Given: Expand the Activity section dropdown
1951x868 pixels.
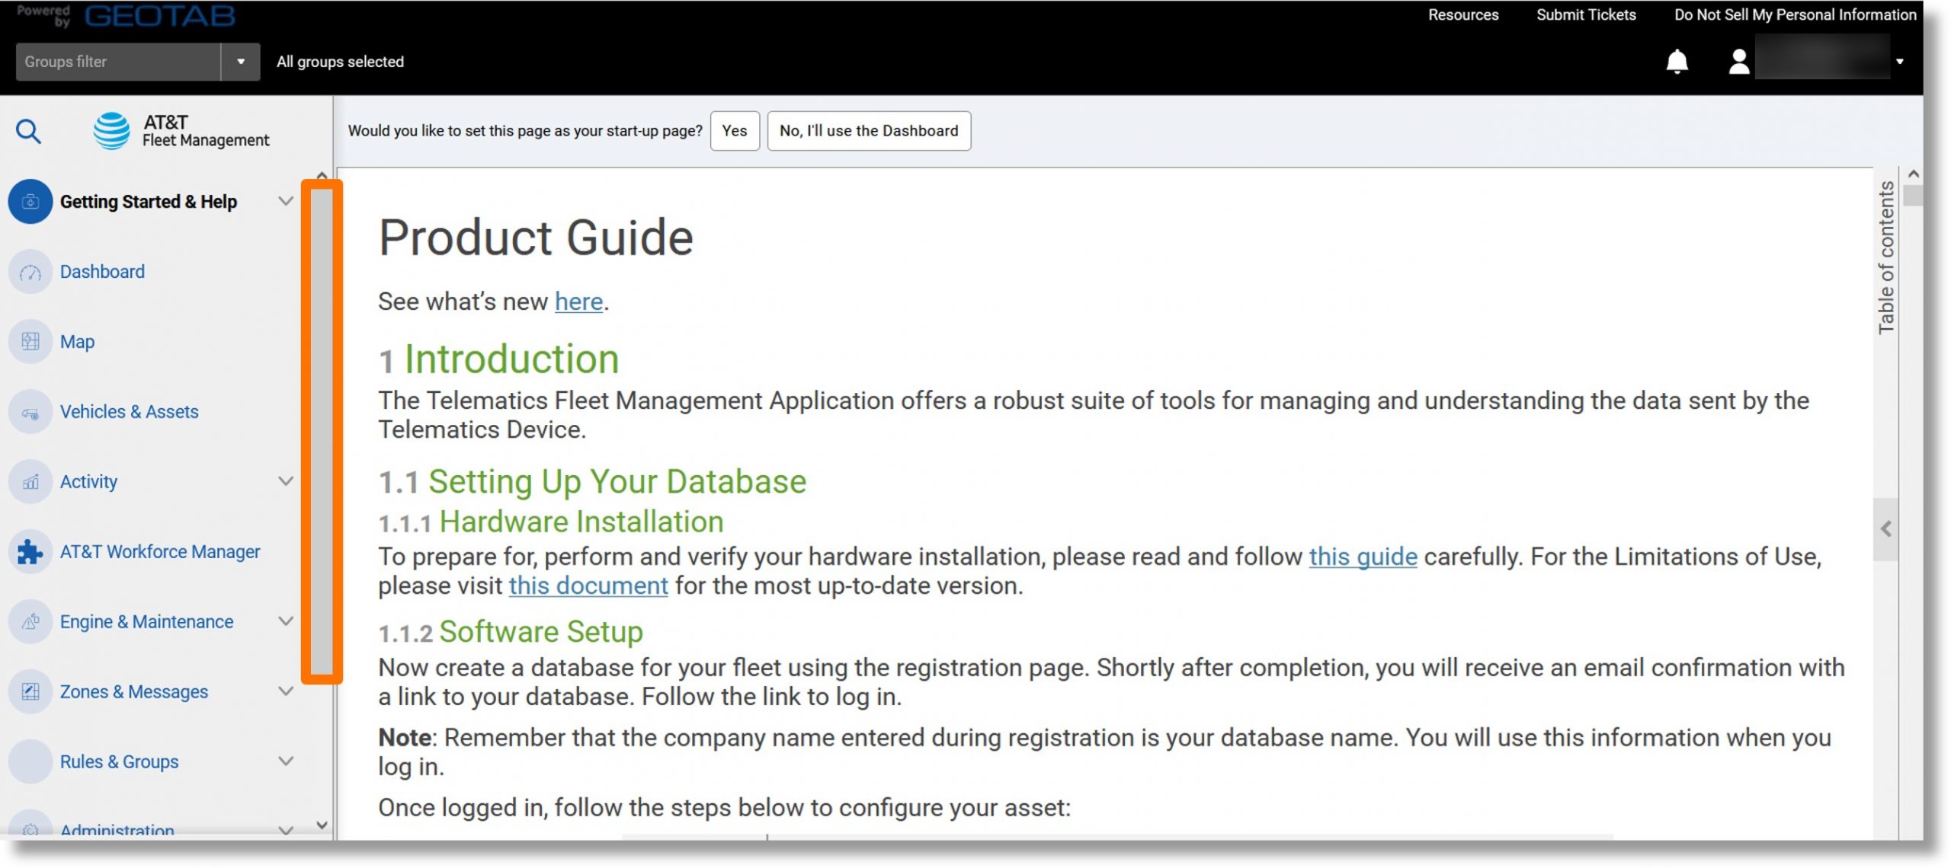Looking at the screenshot, I should (x=287, y=481).
